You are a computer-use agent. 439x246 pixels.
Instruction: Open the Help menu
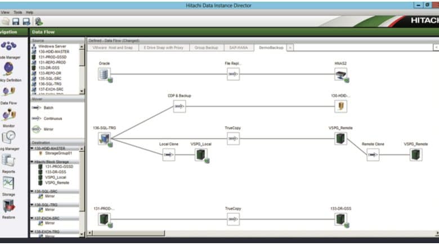29,12
